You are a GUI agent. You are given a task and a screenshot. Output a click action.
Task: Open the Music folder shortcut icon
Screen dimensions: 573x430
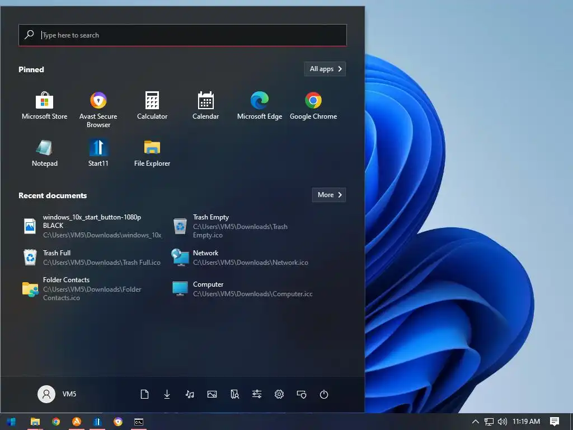(189, 394)
